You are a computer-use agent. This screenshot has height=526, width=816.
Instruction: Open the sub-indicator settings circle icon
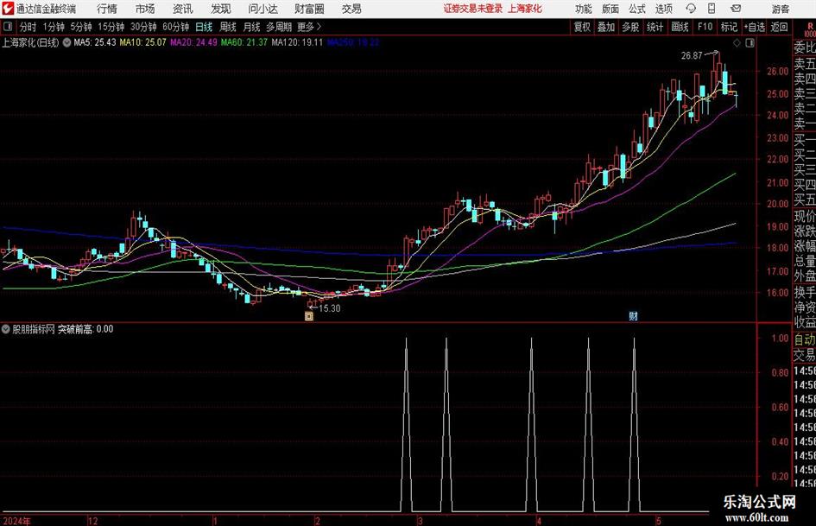[x=6, y=329]
